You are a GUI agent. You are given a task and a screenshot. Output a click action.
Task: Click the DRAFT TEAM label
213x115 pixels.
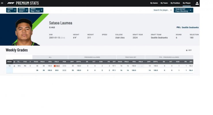pos(156,35)
